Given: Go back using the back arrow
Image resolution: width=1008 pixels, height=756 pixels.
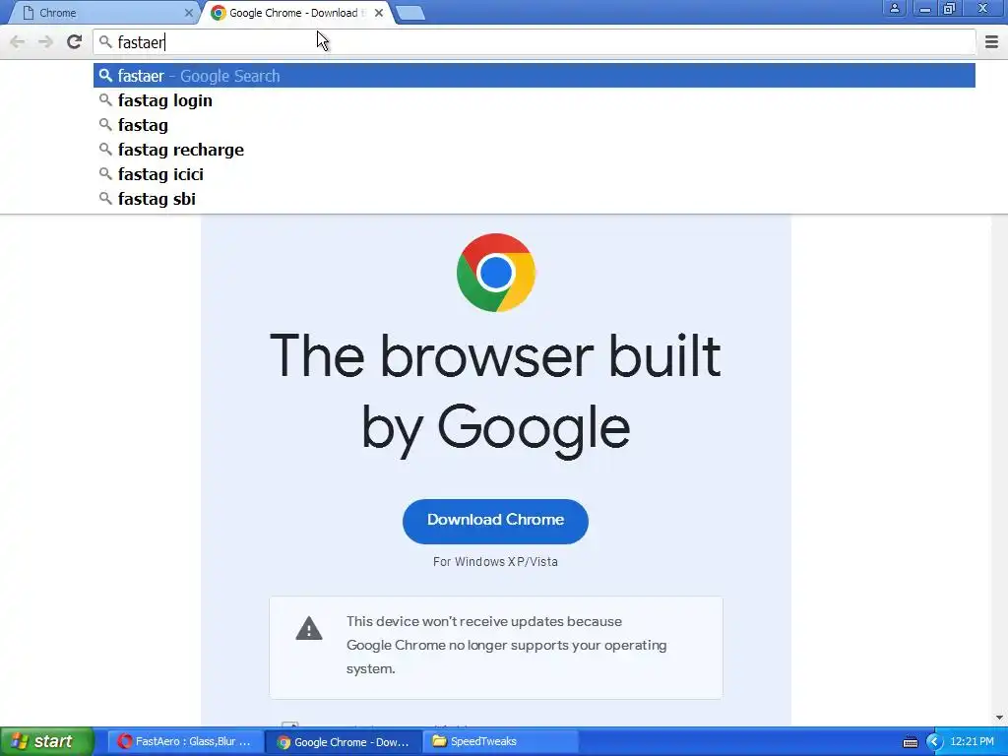Looking at the screenshot, I should 18,42.
